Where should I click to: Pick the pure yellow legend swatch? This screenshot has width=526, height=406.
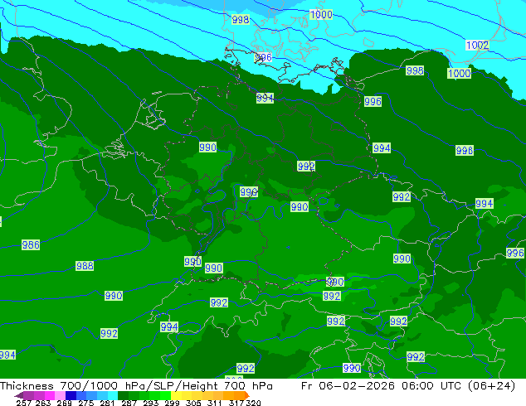click(176, 395)
